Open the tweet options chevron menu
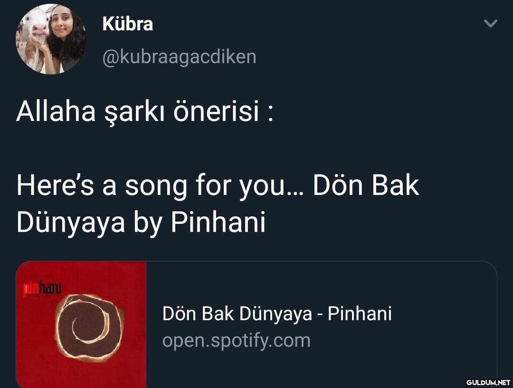The image size is (513, 388). 490,23
